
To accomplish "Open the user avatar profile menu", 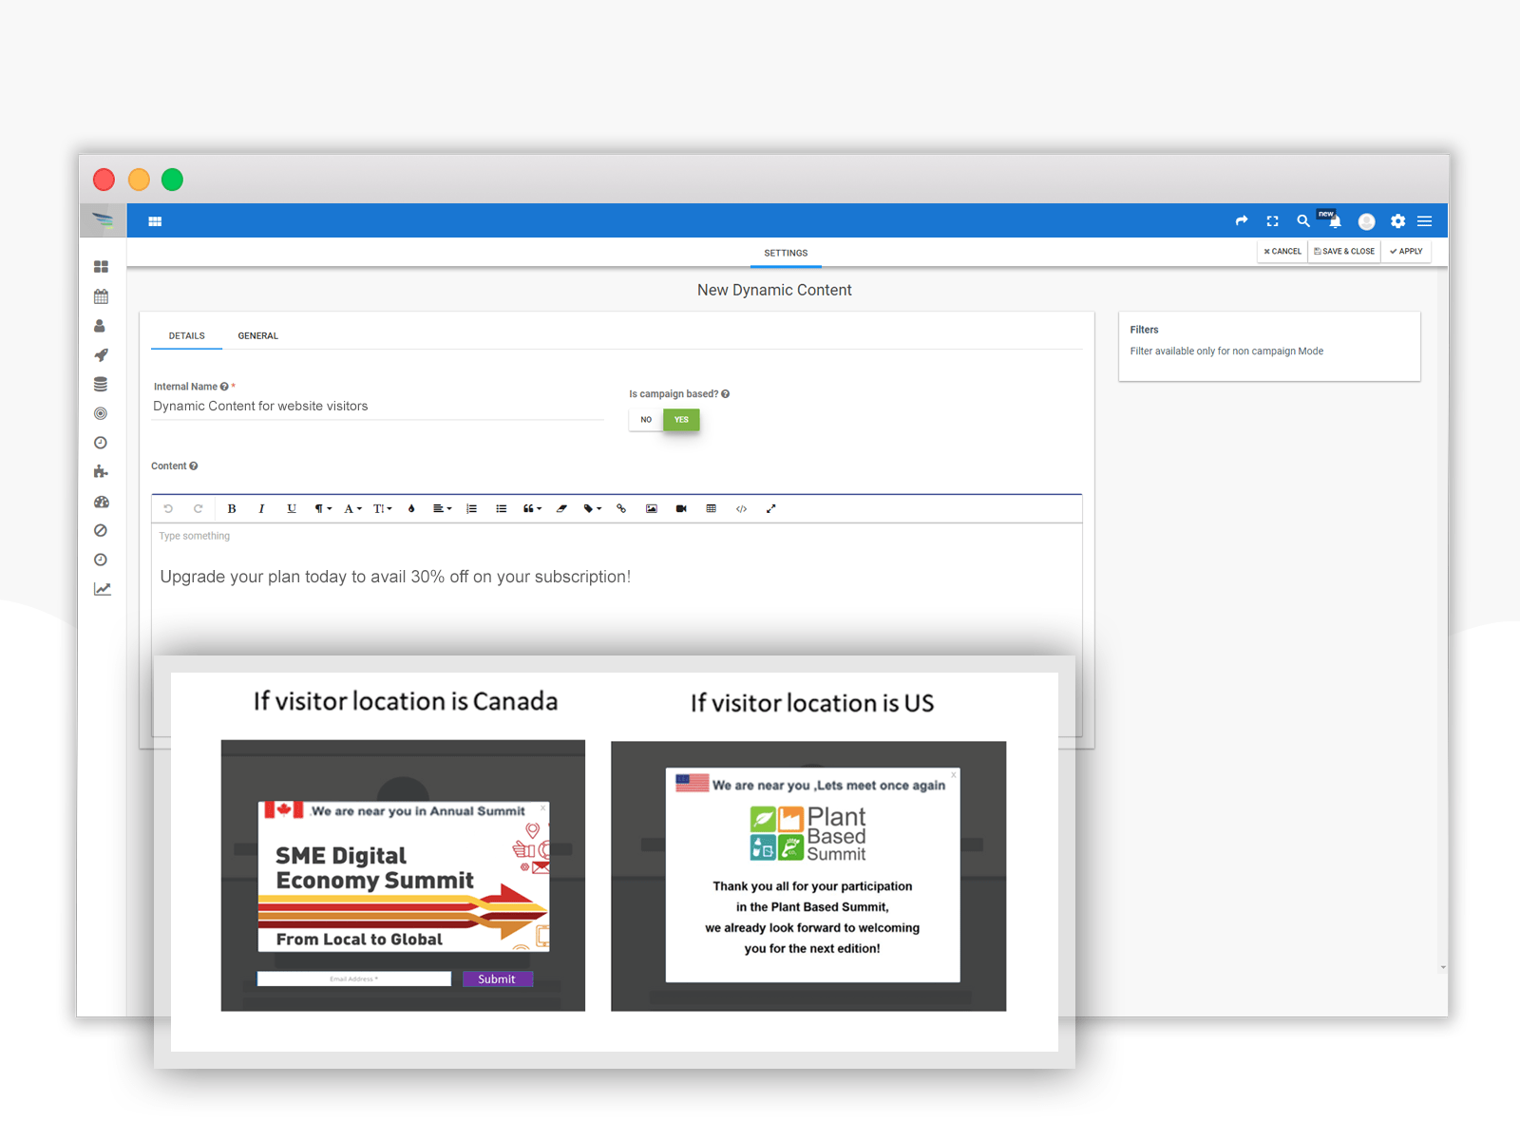I will (x=1367, y=221).
